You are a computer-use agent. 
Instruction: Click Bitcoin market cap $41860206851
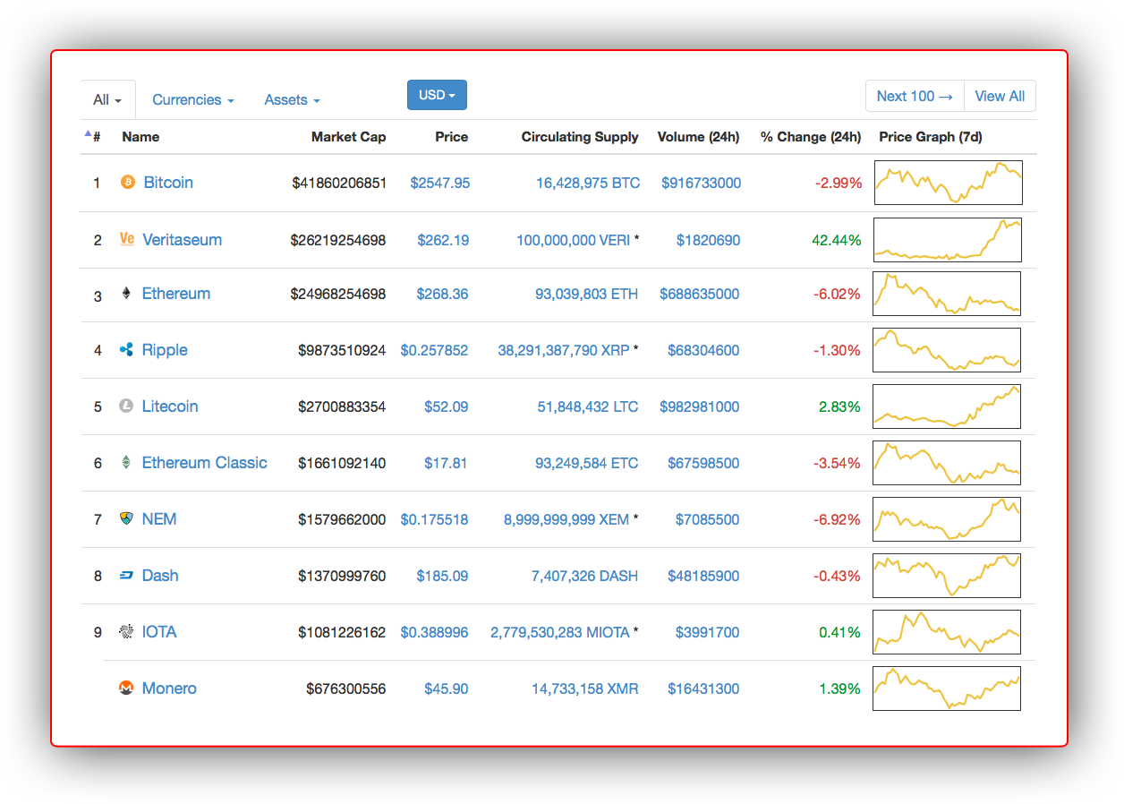(339, 183)
